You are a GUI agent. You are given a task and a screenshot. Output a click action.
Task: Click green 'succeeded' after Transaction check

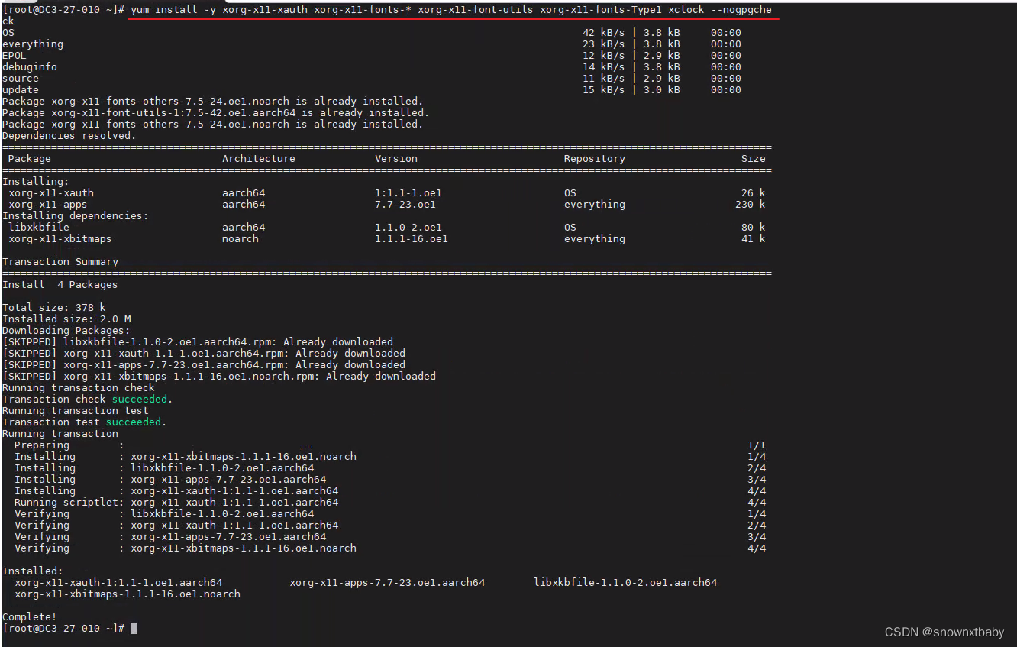(x=140, y=400)
